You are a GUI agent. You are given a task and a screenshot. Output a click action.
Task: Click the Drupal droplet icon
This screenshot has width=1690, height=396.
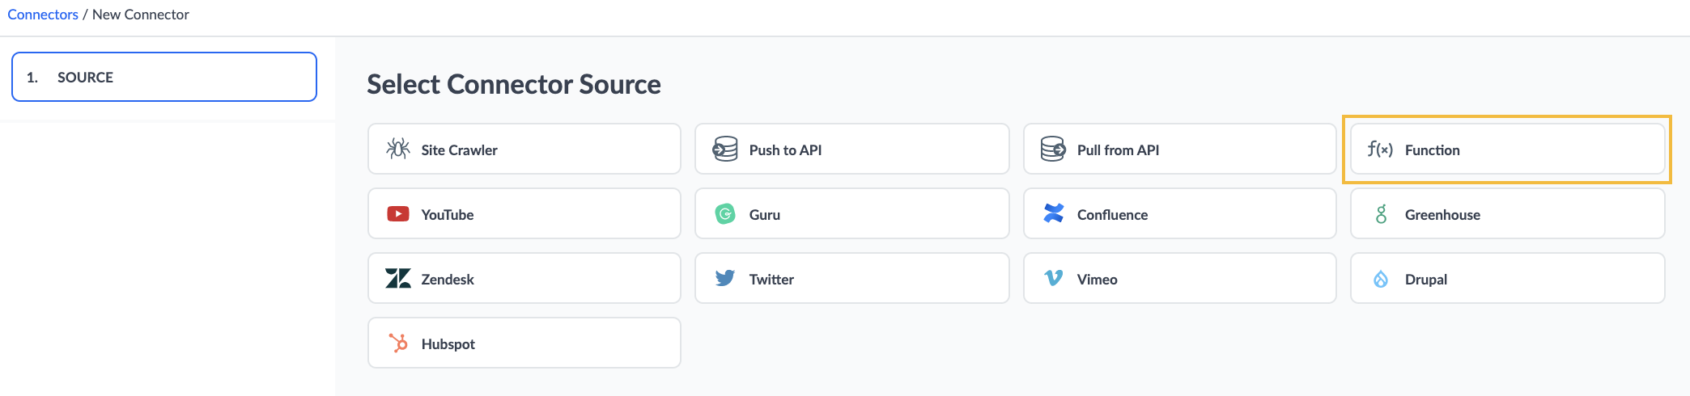pos(1381,278)
